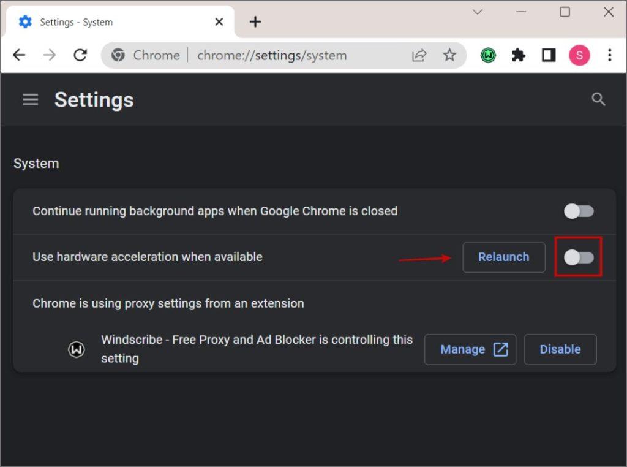Reload the settings page
The height and width of the screenshot is (467, 627).
click(80, 55)
